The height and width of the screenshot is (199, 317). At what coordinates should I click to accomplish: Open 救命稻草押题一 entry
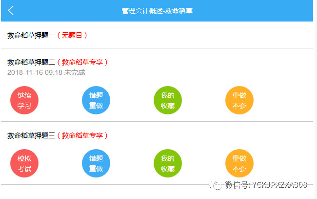pyautogui.click(x=31, y=35)
